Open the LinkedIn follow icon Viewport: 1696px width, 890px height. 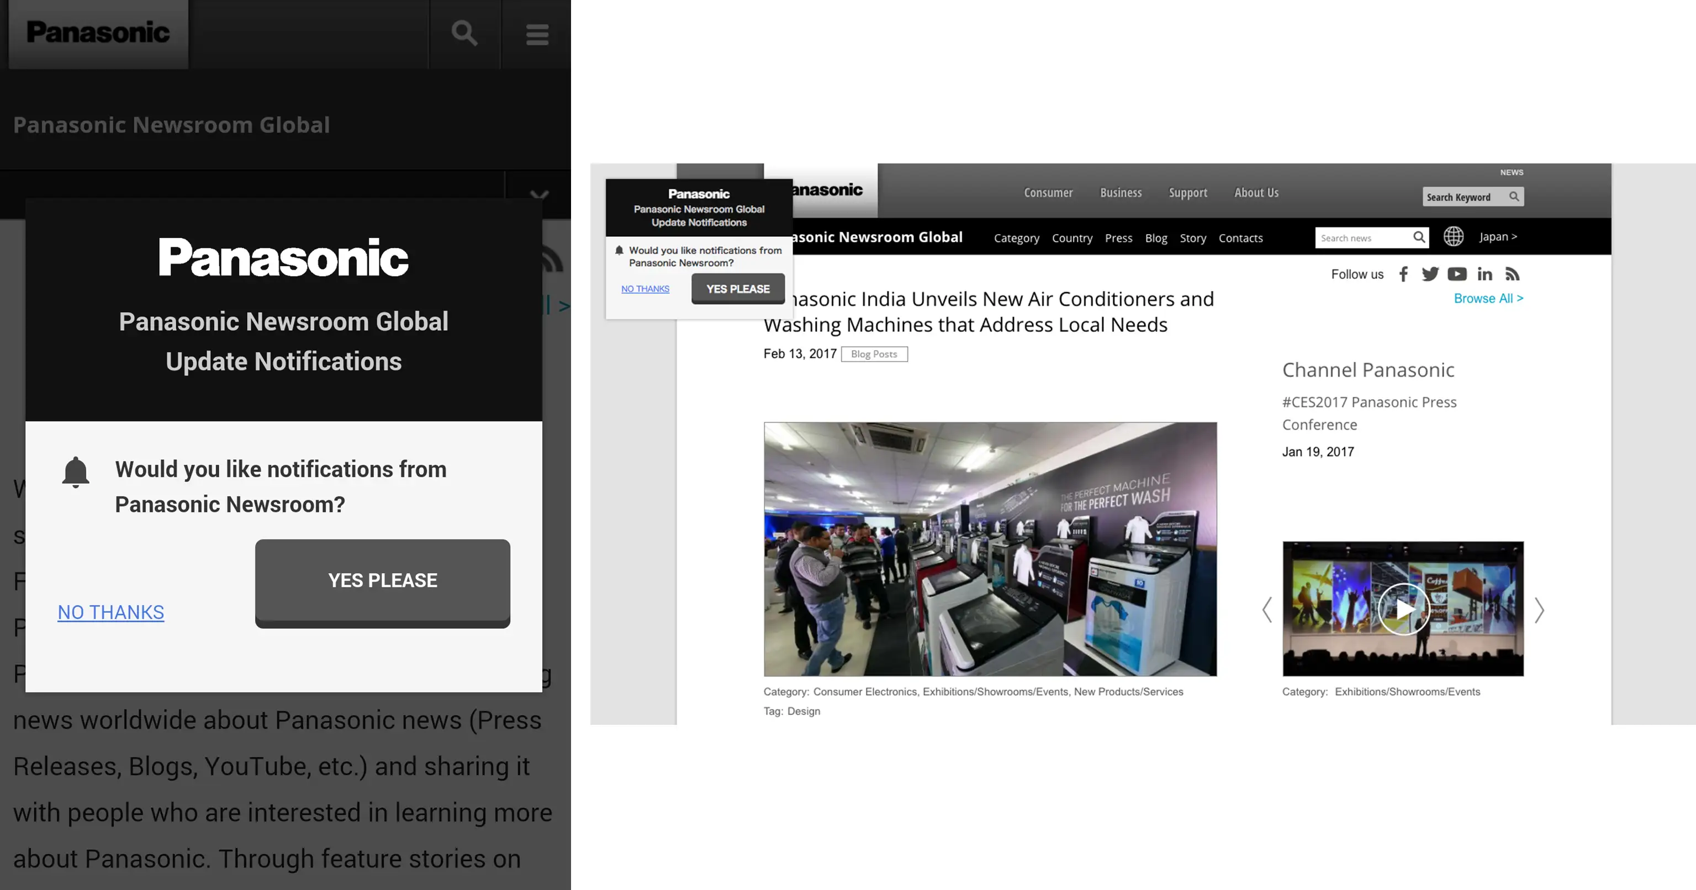pyautogui.click(x=1484, y=274)
